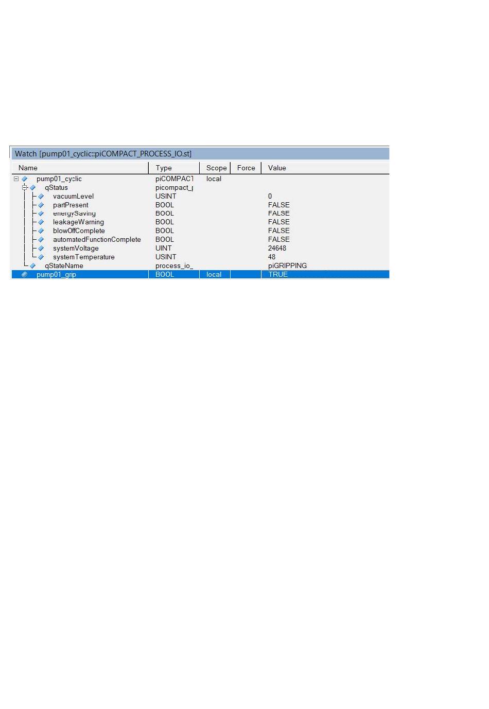Select the qStateName row name
This screenshot has height=709, width=489.
click(x=64, y=266)
